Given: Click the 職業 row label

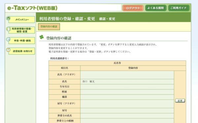Looking at the screenshot, I should [x=64, y=97].
